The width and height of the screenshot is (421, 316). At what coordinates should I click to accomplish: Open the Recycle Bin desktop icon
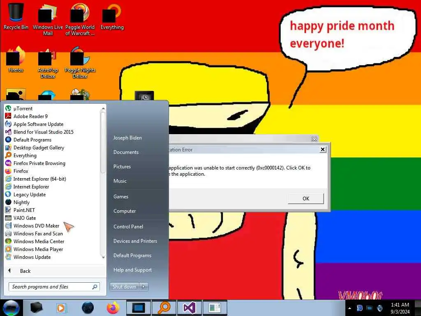tap(16, 16)
